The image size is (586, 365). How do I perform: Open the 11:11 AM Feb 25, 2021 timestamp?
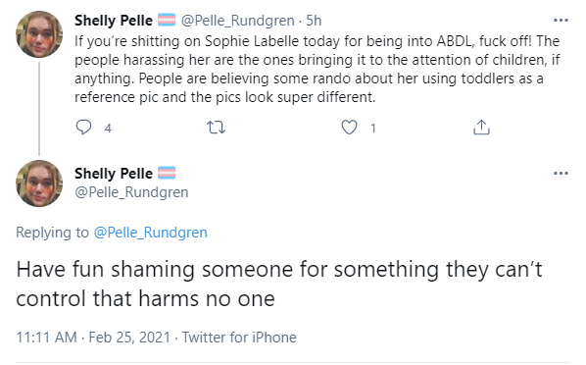point(93,338)
